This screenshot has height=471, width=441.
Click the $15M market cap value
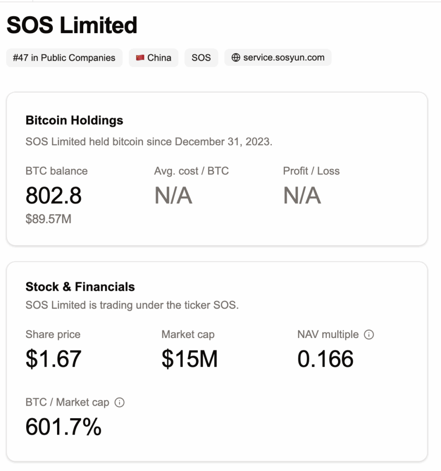[x=189, y=359]
